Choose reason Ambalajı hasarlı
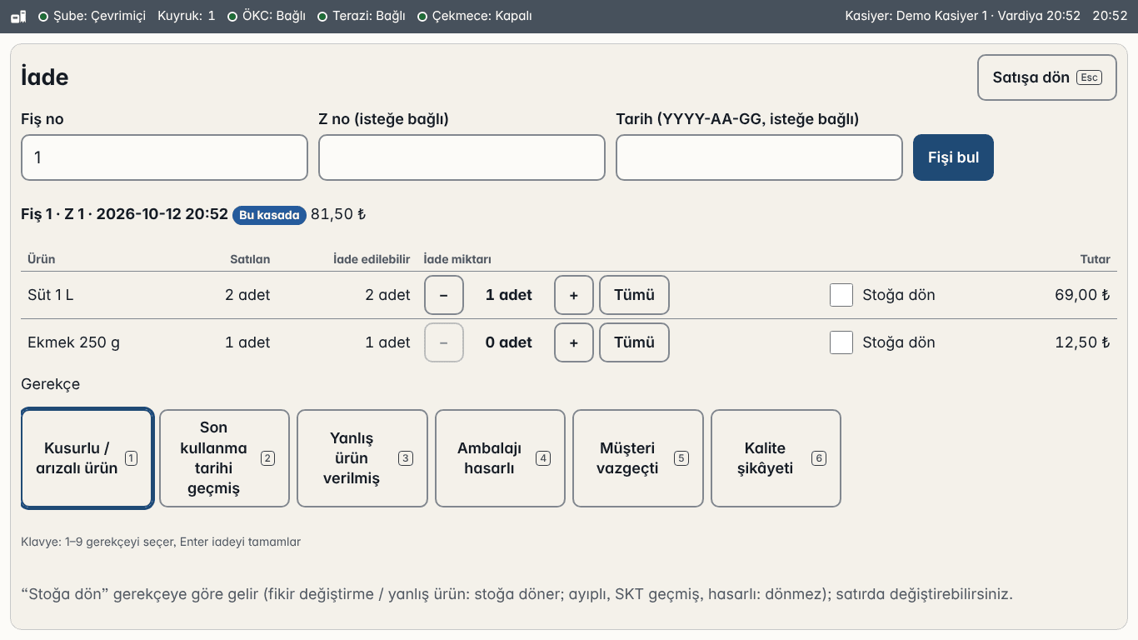 [500, 458]
